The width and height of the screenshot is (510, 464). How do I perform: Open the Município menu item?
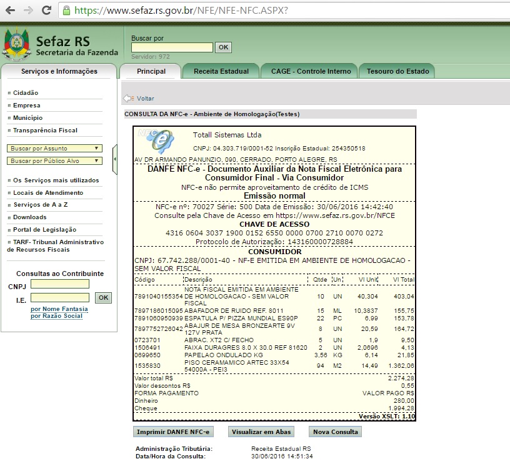coord(27,118)
